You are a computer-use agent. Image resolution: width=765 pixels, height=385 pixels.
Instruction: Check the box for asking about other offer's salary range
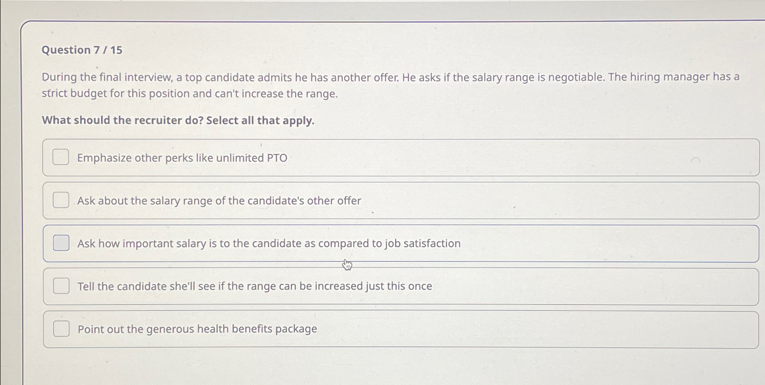(x=60, y=200)
